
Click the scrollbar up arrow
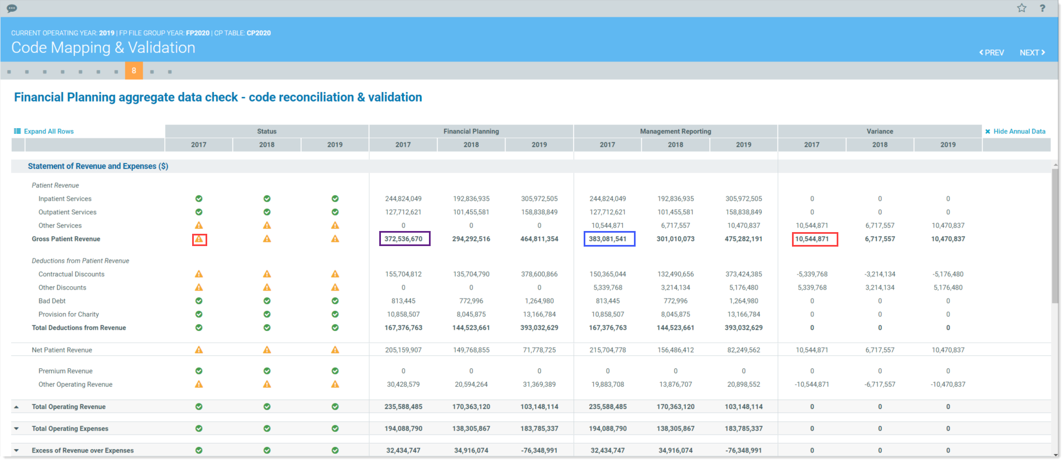(1055, 165)
